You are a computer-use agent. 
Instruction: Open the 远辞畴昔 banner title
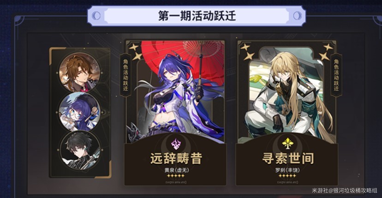pos(176,159)
